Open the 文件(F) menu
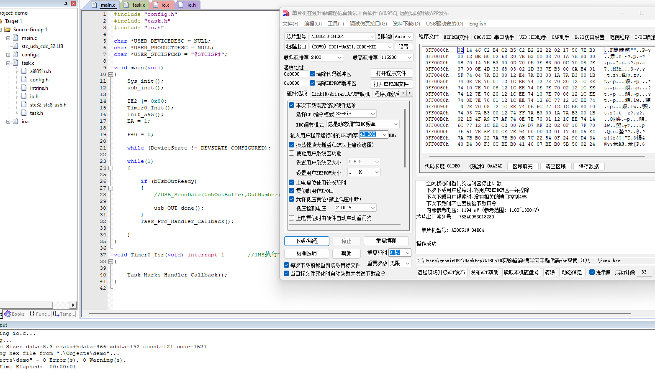The width and height of the screenshot is (655, 370). pyautogui.click(x=290, y=24)
